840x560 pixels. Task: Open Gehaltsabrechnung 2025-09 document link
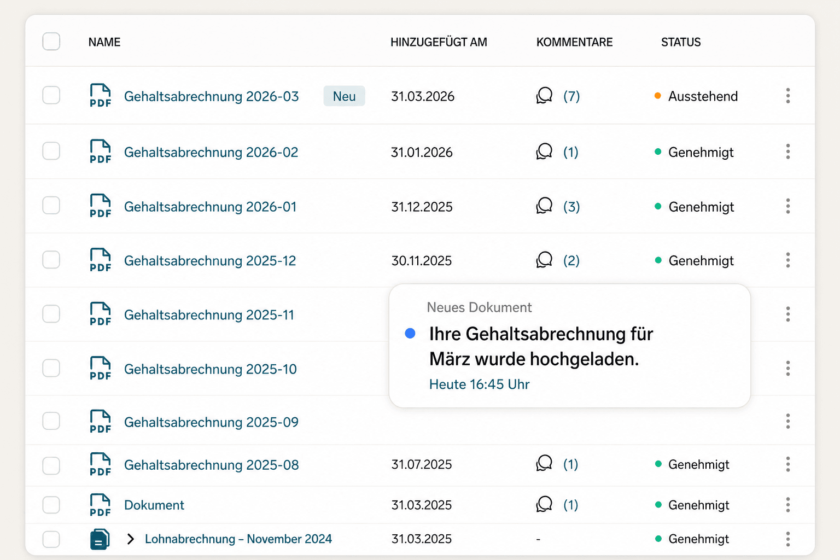[x=212, y=422]
